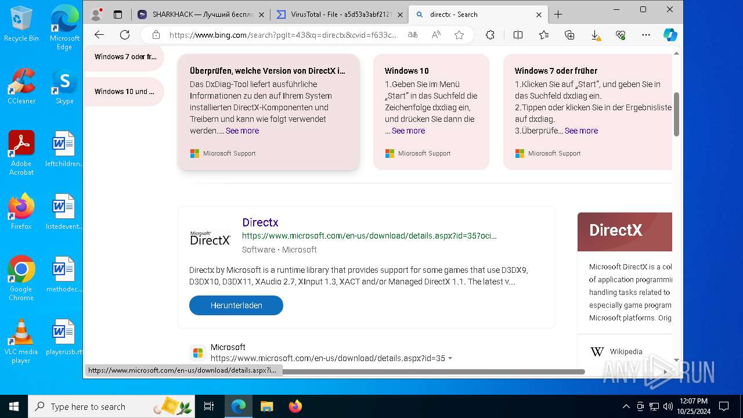Open the Directx result title link

click(x=260, y=222)
